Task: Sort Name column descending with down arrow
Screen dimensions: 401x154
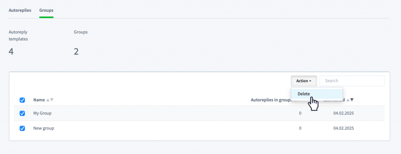Action: click(x=52, y=100)
